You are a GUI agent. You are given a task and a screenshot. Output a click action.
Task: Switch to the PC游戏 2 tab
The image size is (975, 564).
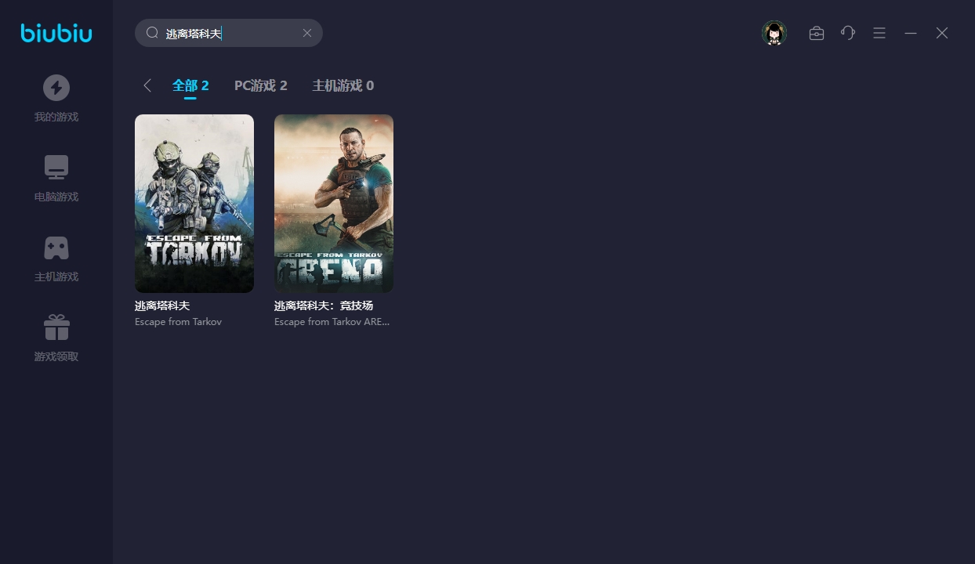tap(260, 85)
